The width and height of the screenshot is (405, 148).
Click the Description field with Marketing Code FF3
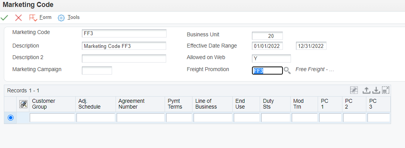pos(124,46)
